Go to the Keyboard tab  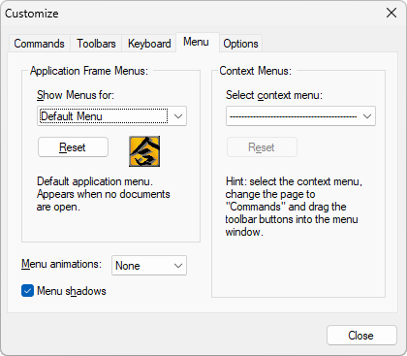(x=149, y=44)
